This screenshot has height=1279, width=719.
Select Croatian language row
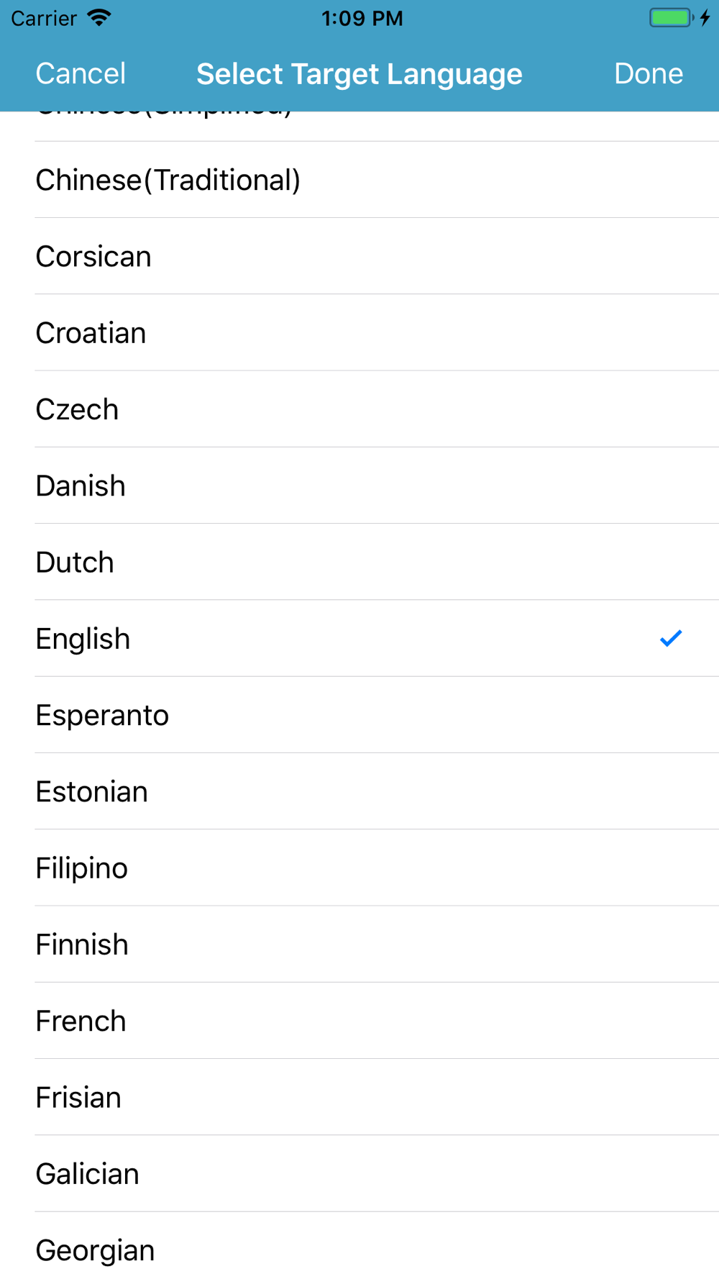(359, 332)
